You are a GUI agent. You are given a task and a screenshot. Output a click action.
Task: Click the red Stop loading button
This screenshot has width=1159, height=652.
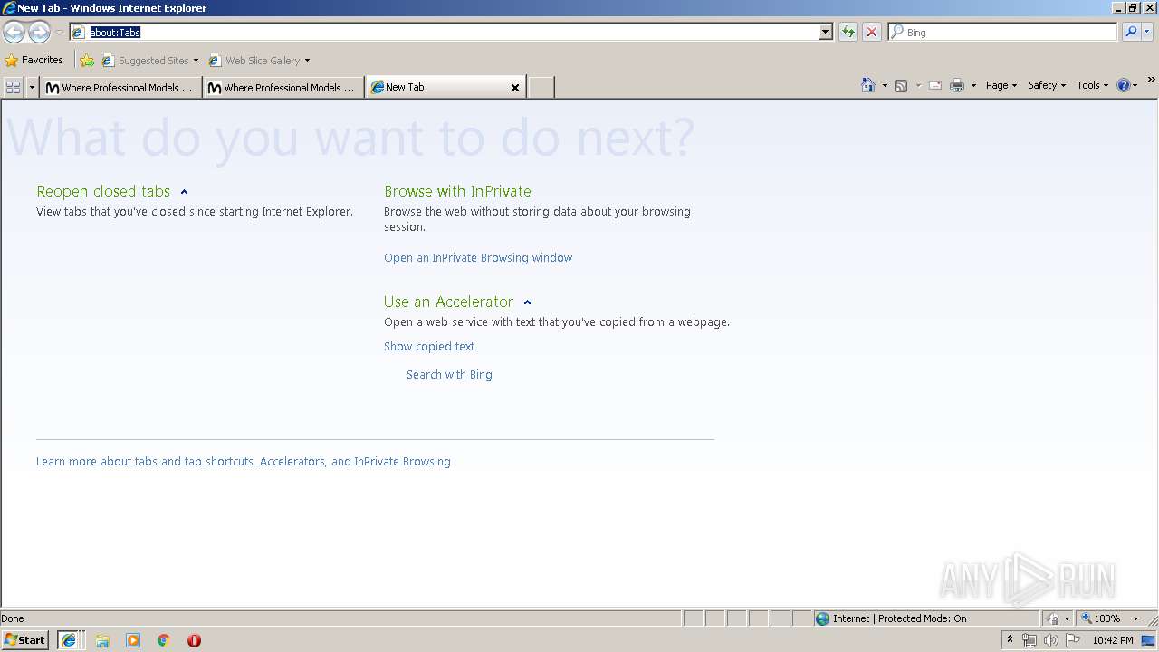[872, 32]
